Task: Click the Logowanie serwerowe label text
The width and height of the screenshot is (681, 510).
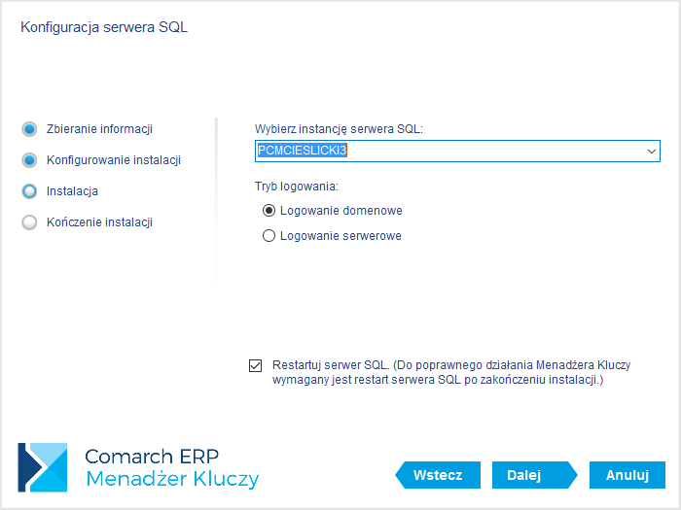Action: (340, 236)
